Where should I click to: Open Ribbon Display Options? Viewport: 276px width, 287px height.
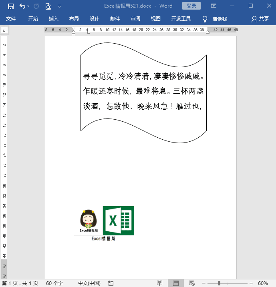coord(214,6)
